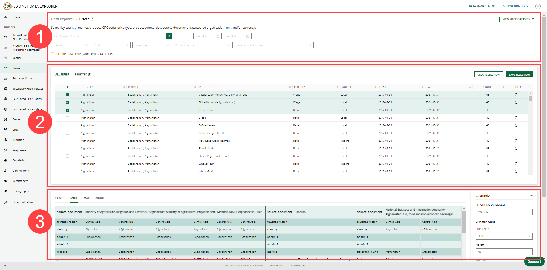The width and height of the screenshot is (547, 270).
Task: Switch to the MAP tab
Action: coord(86,198)
